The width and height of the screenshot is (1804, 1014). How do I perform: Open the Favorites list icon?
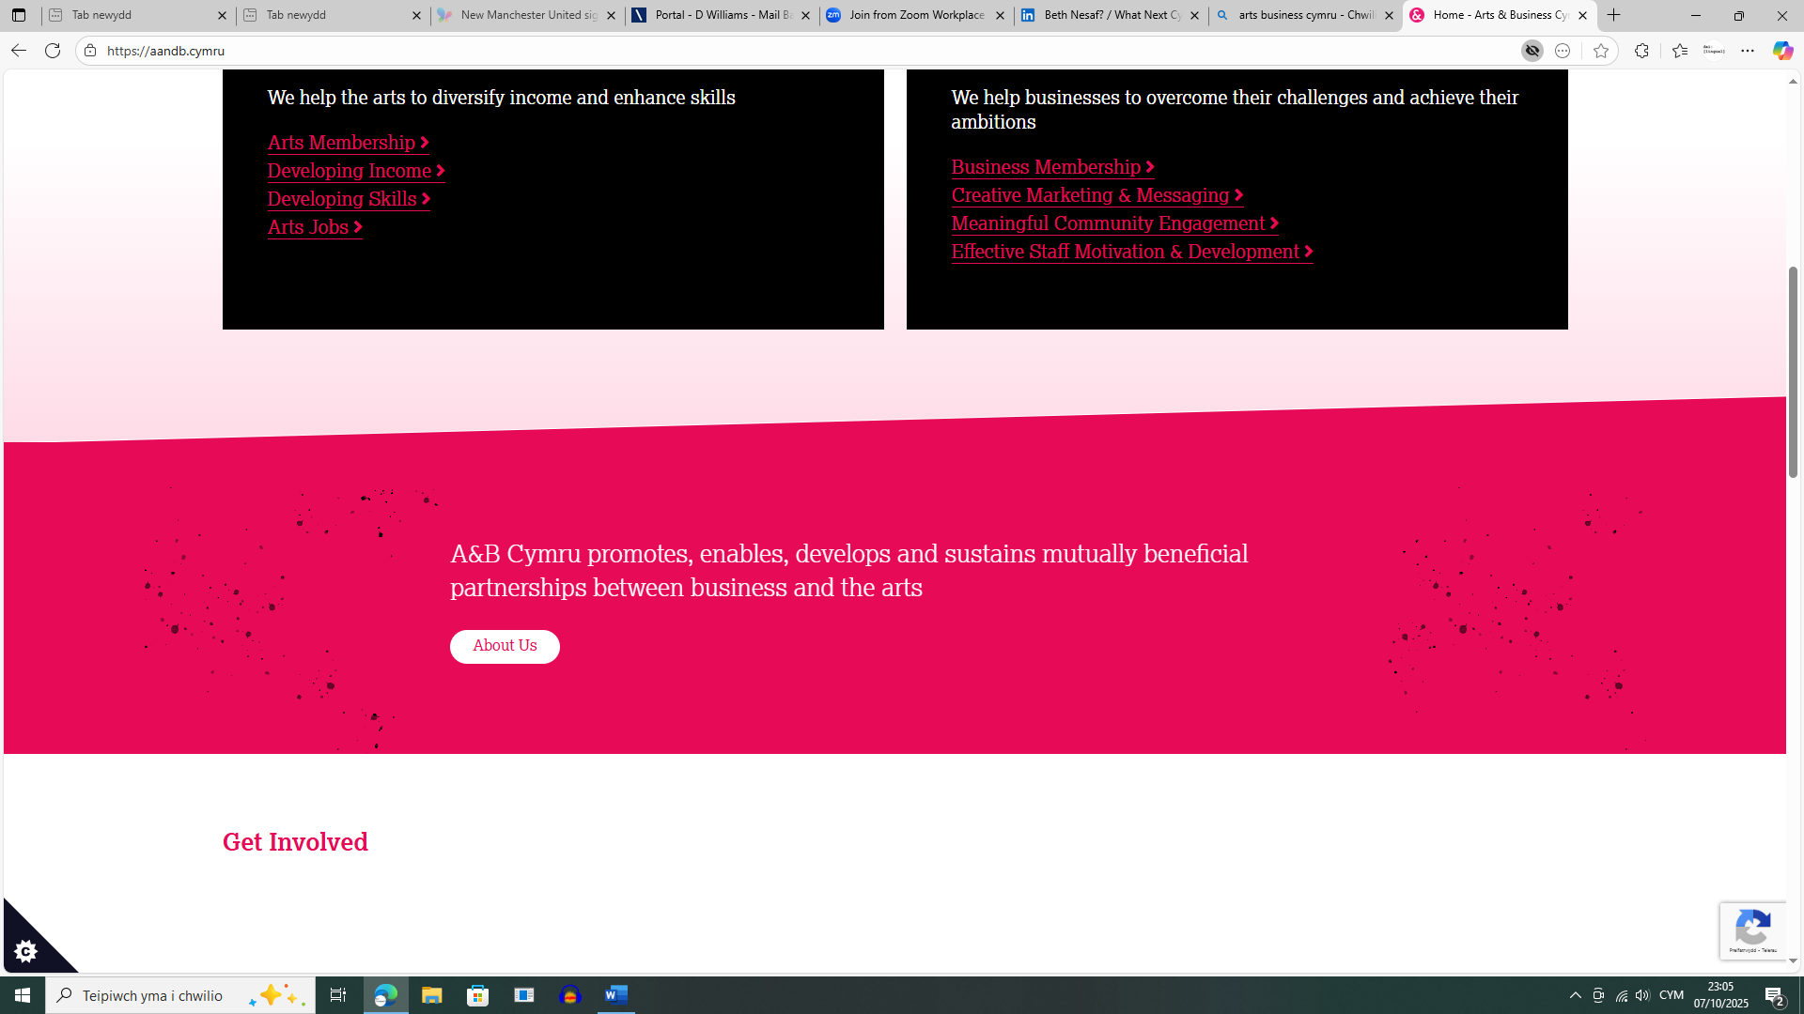[x=1679, y=51]
